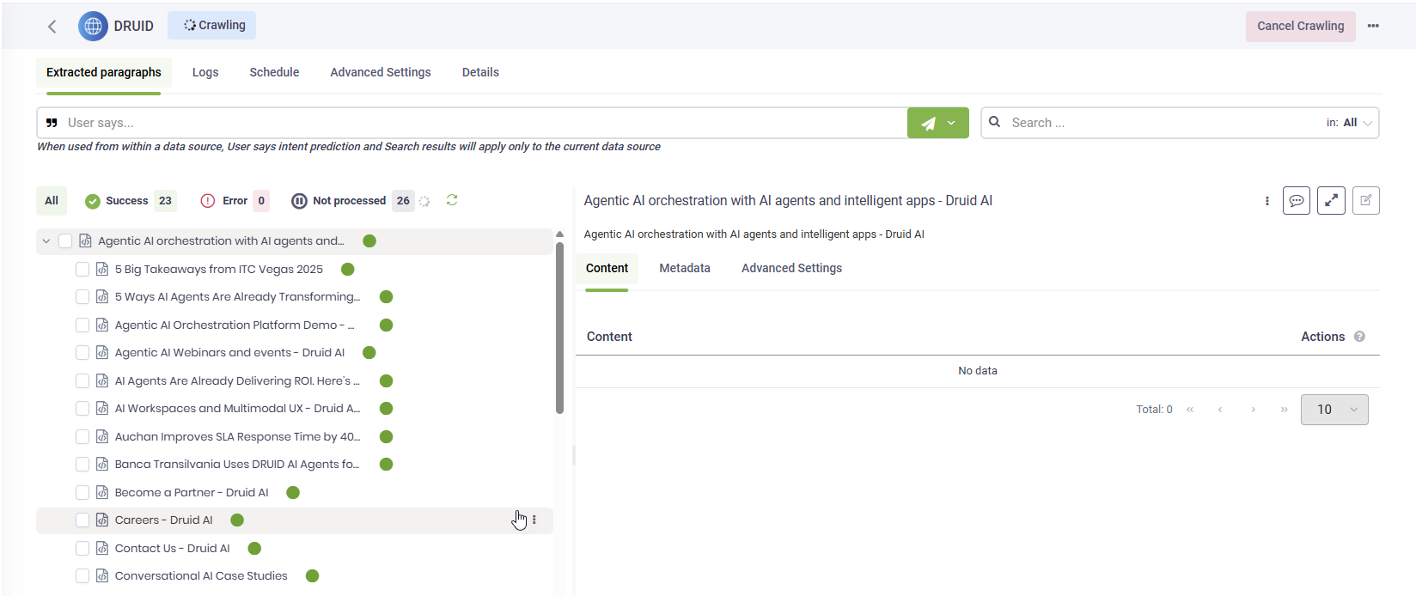Screen dimensions: 1416x596
Task: Switch to the Logs tab
Action: pos(205,72)
